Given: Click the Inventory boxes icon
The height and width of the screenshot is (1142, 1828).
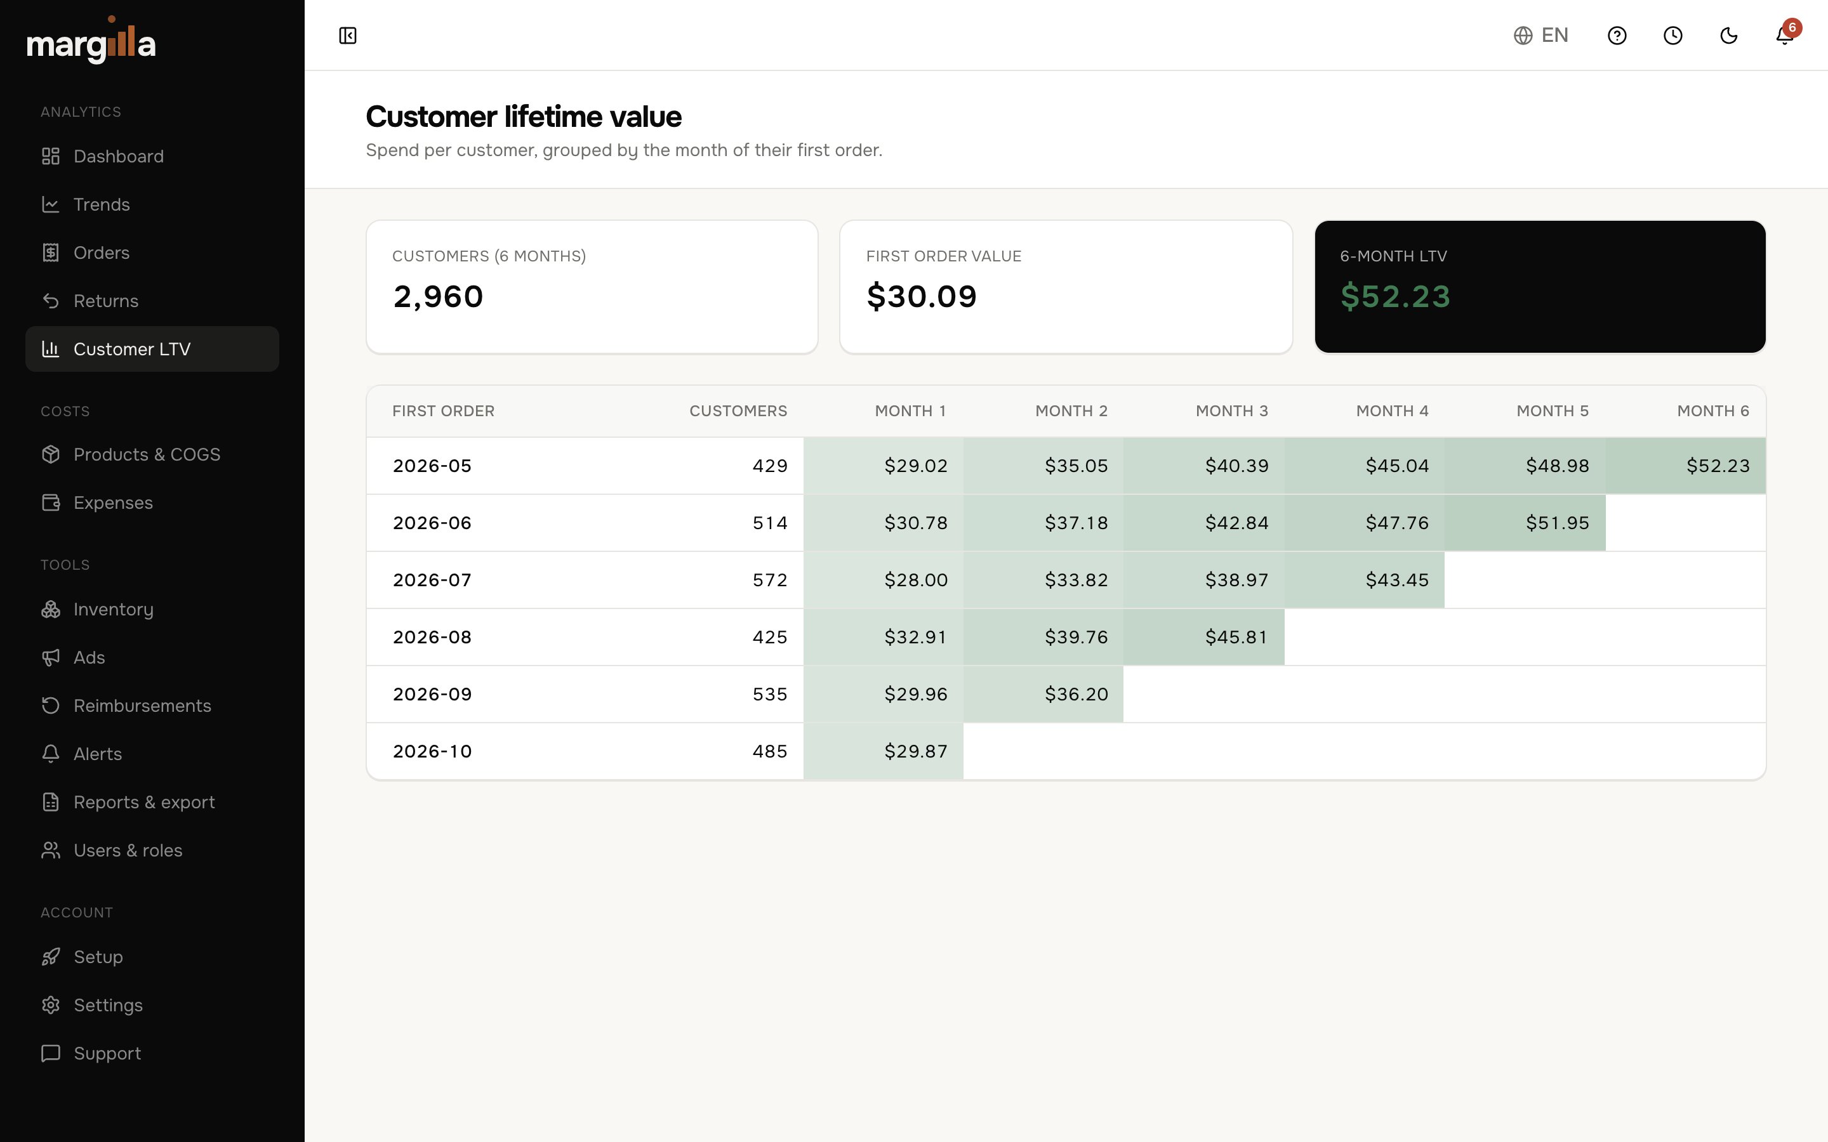Looking at the screenshot, I should pyautogui.click(x=51, y=610).
